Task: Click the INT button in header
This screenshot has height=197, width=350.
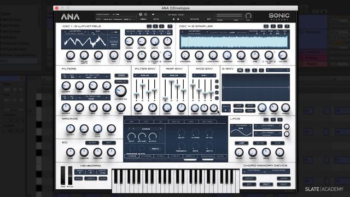Action: coord(209,19)
